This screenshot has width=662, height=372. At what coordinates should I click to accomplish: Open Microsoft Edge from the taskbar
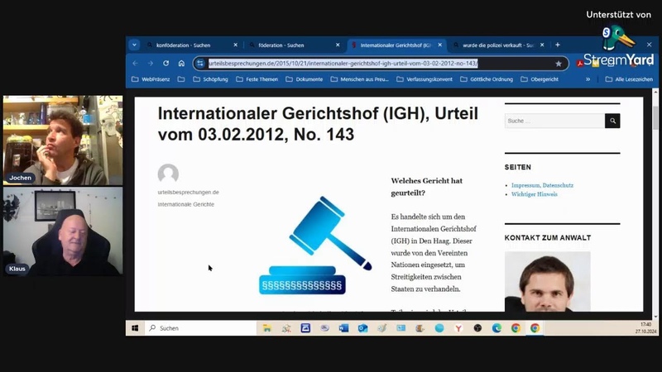click(496, 328)
